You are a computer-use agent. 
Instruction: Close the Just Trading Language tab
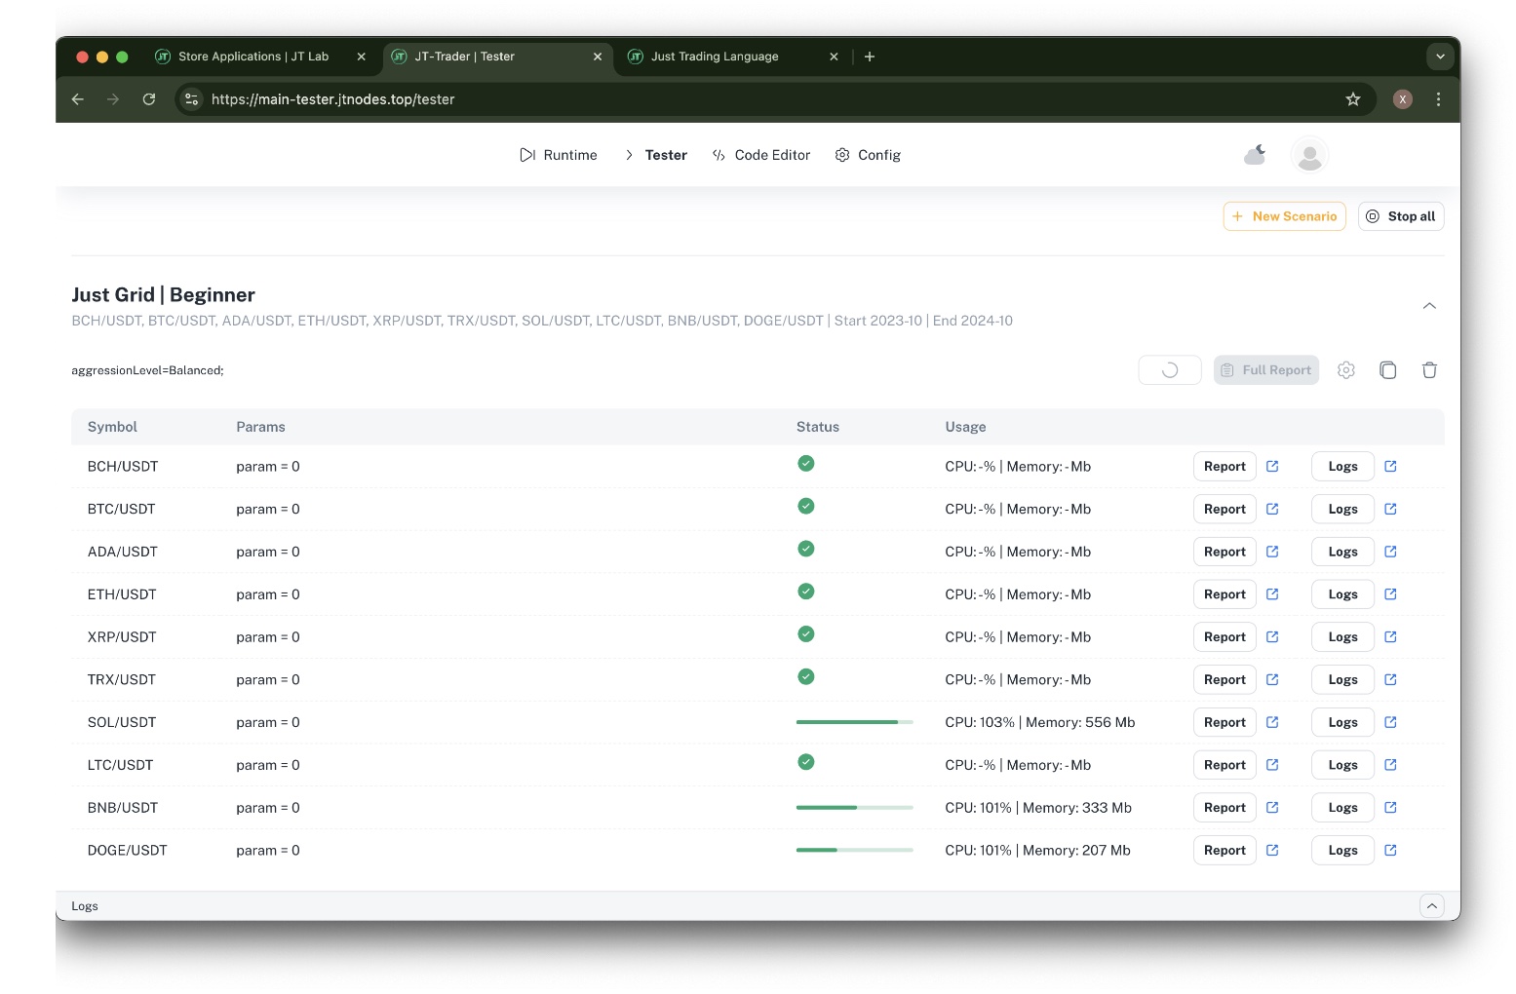click(x=834, y=57)
